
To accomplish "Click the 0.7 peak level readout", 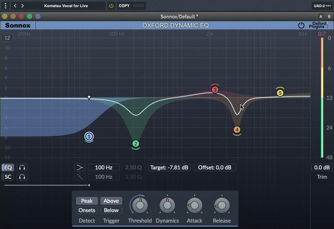I will coord(322,34).
